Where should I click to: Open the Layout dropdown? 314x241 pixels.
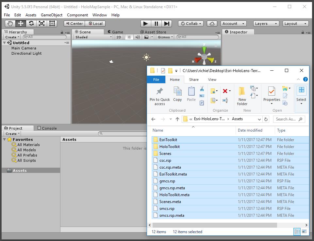295,24
